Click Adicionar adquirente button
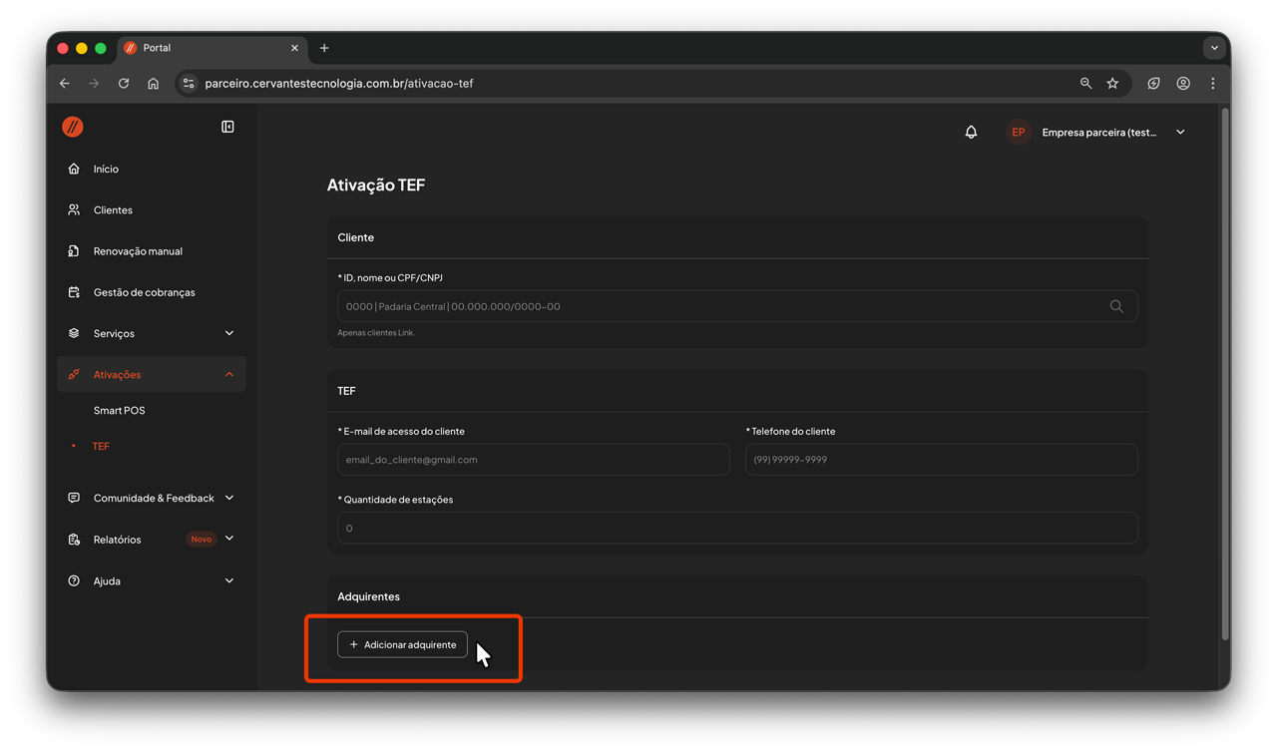The height and width of the screenshot is (752, 1277). [402, 644]
